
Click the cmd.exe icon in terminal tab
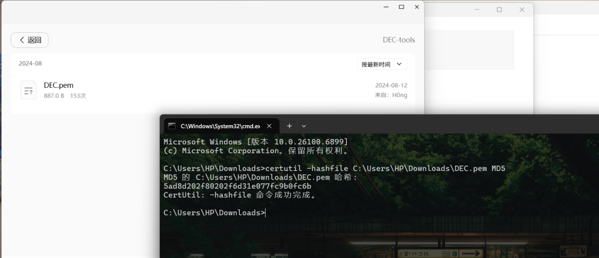(172, 126)
